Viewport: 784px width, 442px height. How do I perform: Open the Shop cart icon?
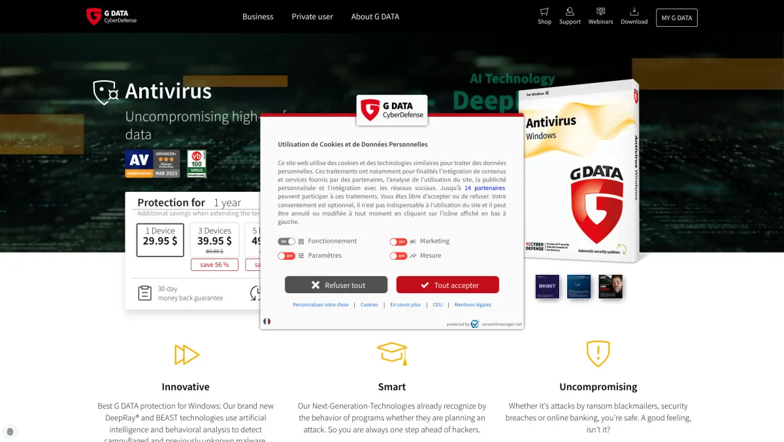pyautogui.click(x=544, y=11)
